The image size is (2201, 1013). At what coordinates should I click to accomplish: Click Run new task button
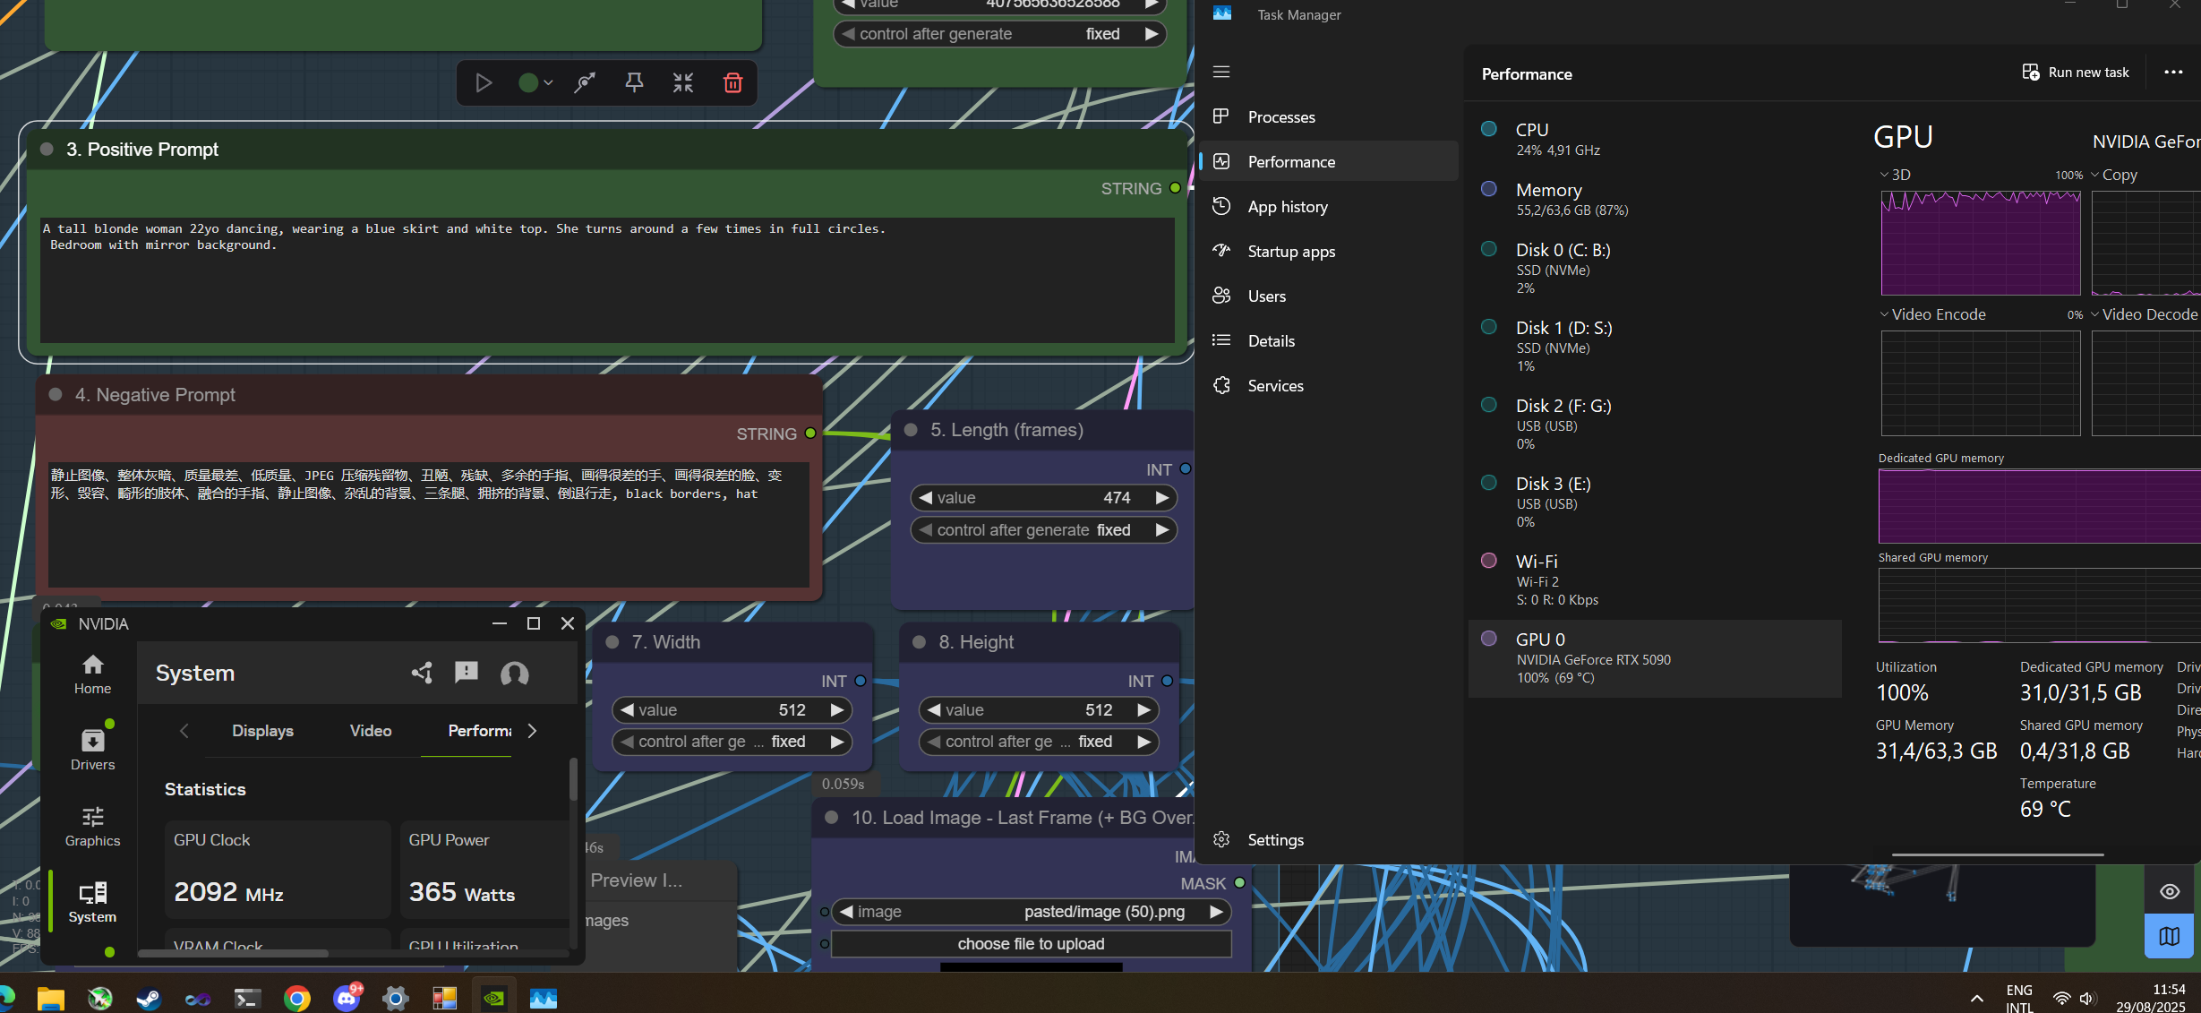pyautogui.click(x=2076, y=73)
